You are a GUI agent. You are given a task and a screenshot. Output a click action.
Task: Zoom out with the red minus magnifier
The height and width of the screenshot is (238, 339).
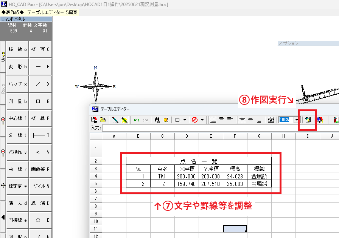pyautogui.click(x=3, y=153)
